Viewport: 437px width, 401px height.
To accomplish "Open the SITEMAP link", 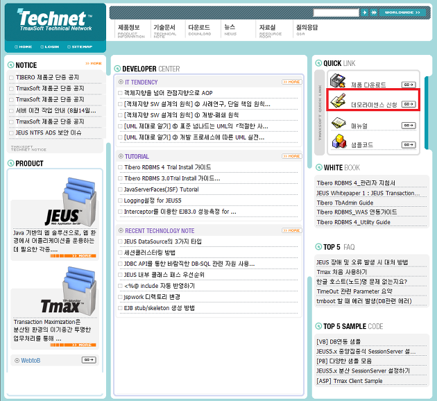I will (x=80, y=46).
